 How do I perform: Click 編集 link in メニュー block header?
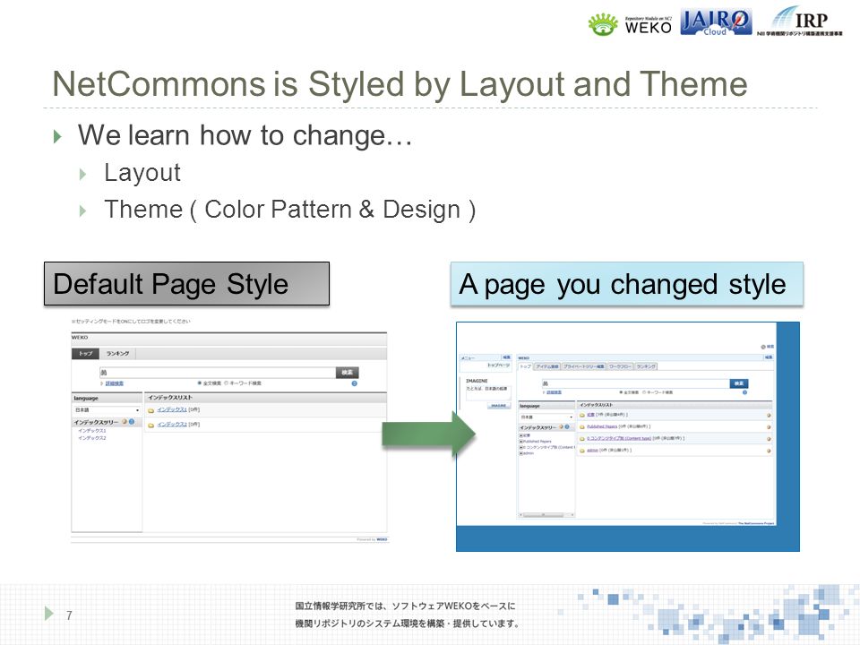(x=506, y=357)
